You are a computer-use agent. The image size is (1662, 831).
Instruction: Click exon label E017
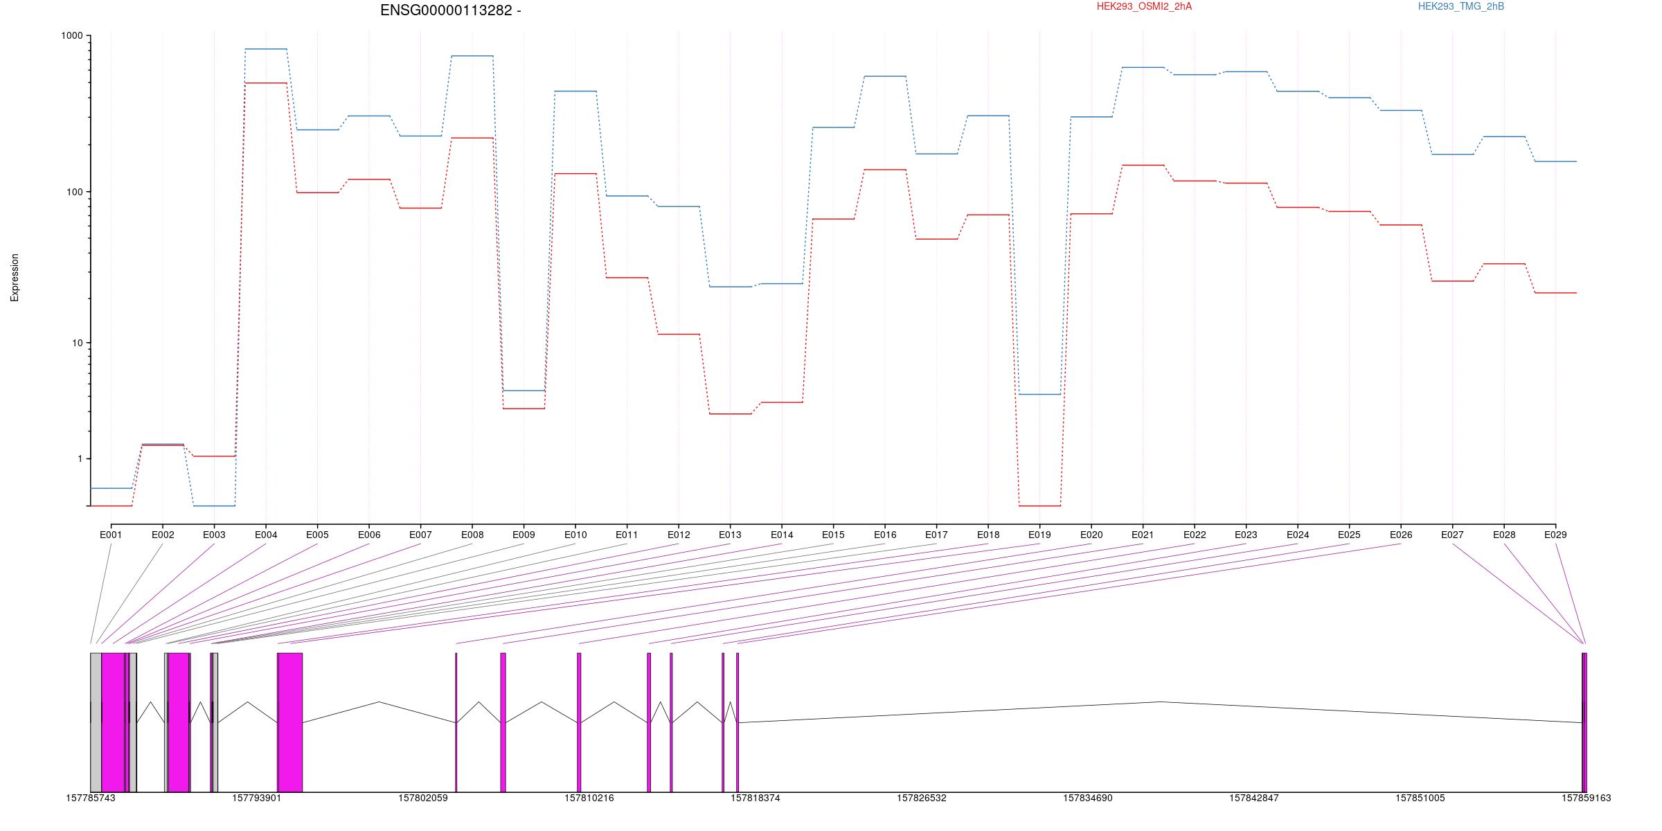click(x=936, y=535)
